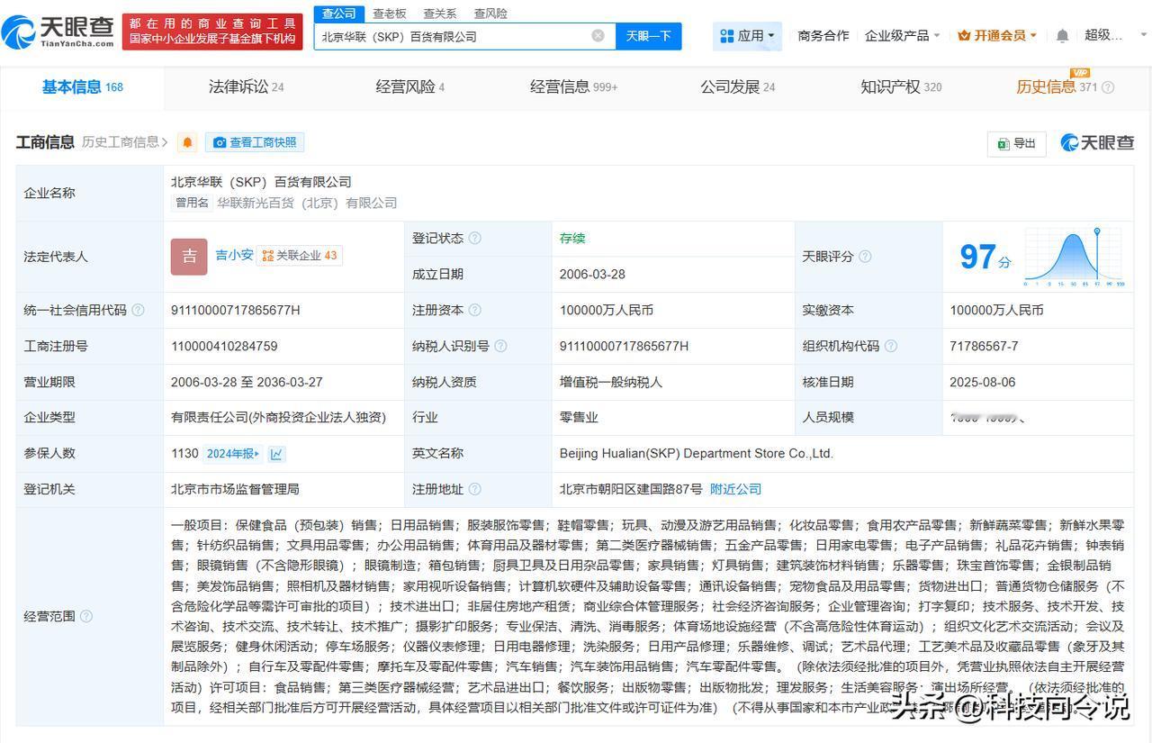Image resolution: width=1152 pixels, height=743 pixels.
Task: Click the 北京市市场监督管理局 registration authority
Action: pos(235,489)
